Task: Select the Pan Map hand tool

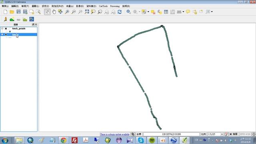Action: 54,12
